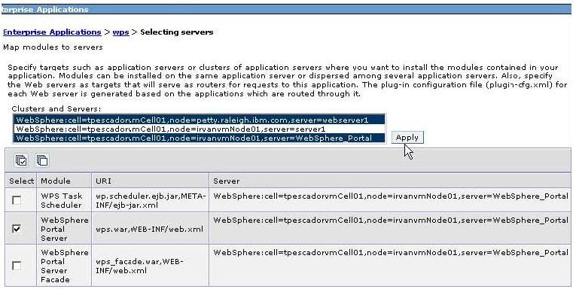Click the Map modules to servers heading
This screenshot has width=576, height=292.
pos(53,47)
